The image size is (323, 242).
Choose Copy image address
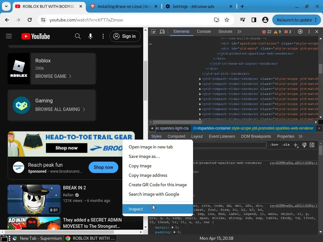point(158,175)
